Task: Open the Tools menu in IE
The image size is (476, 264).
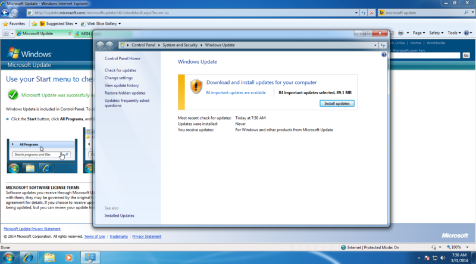Action: (454, 33)
